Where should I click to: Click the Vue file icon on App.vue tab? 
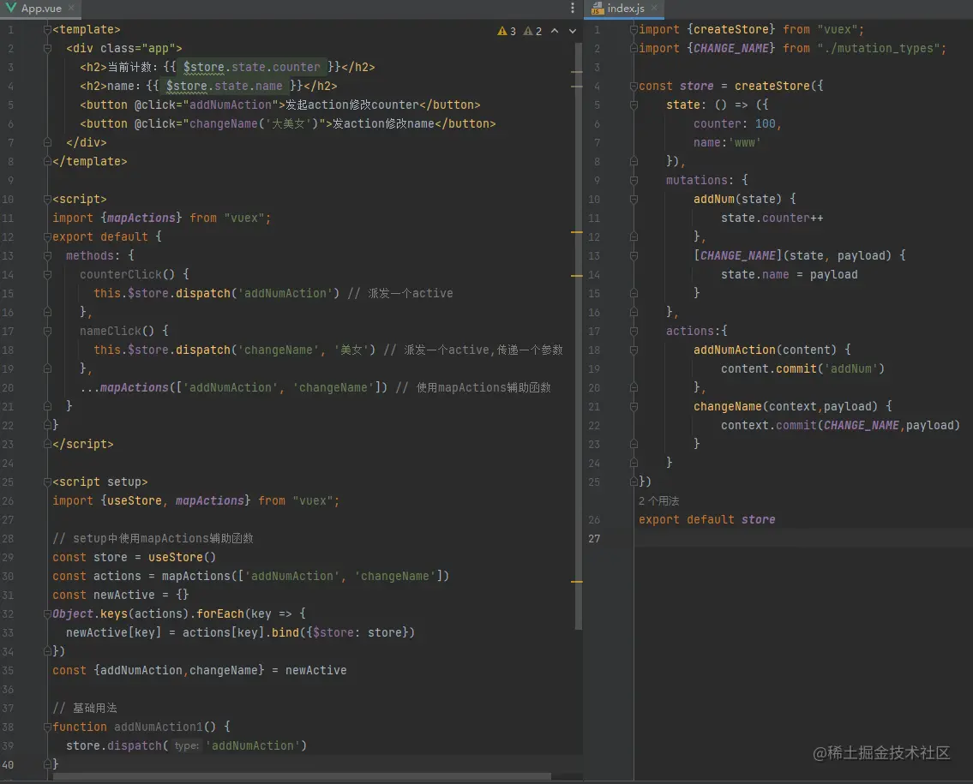tap(10, 8)
